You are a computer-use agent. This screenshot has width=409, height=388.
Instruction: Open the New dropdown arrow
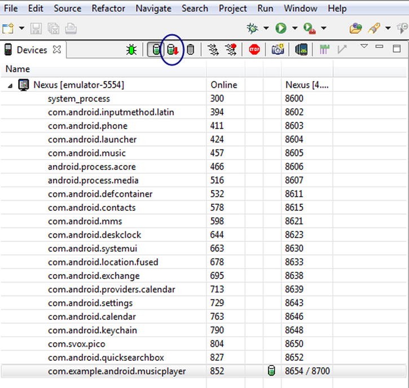21,28
